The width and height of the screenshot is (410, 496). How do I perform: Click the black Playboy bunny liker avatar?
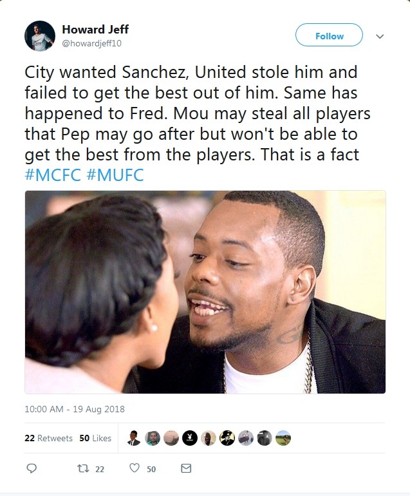tap(189, 438)
